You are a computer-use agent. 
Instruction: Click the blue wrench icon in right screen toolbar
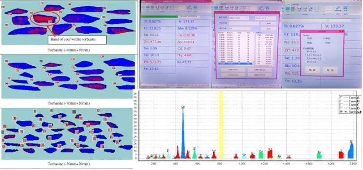338,8
